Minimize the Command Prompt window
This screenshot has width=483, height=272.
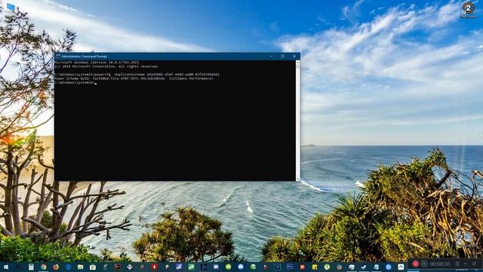(x=272, y=57)
